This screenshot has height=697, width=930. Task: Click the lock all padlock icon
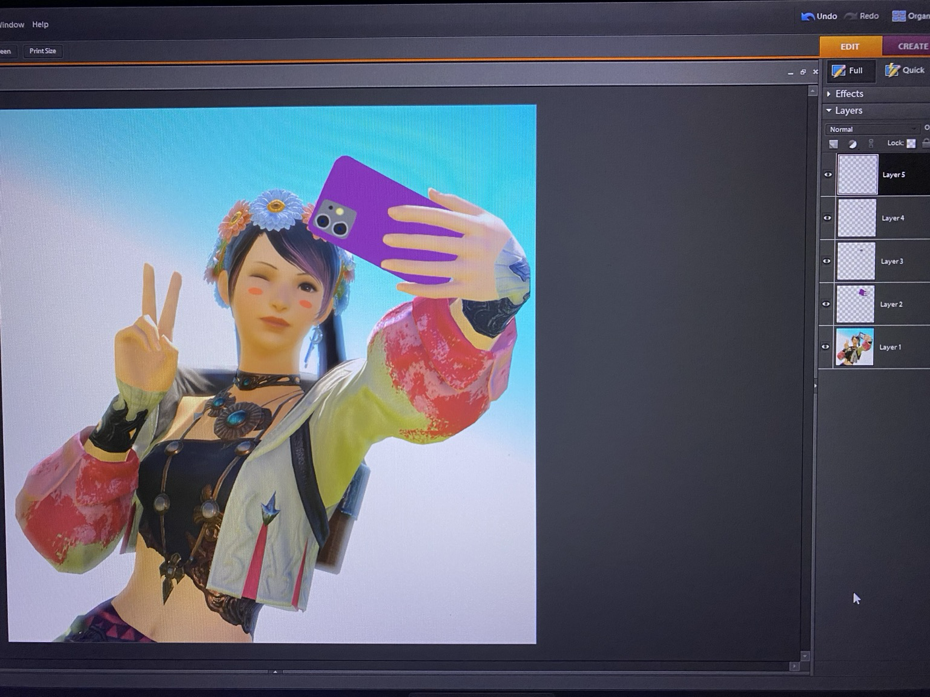(x=926, y=143)
